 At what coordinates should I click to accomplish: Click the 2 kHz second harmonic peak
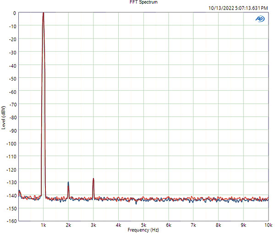[x=68, y=183]
